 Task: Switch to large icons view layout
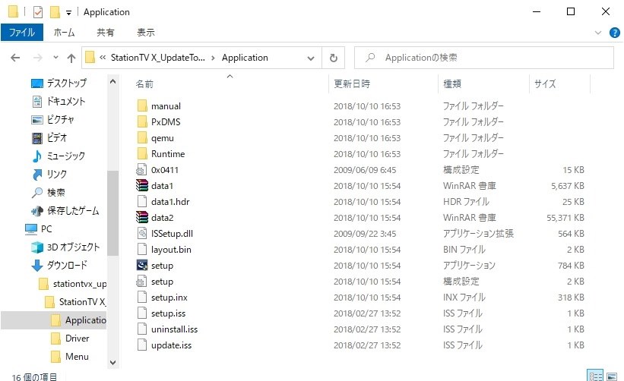(612, 376)
